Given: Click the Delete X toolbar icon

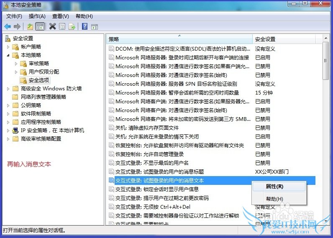Looking at the screenshot, I should (x=52, y=26).
